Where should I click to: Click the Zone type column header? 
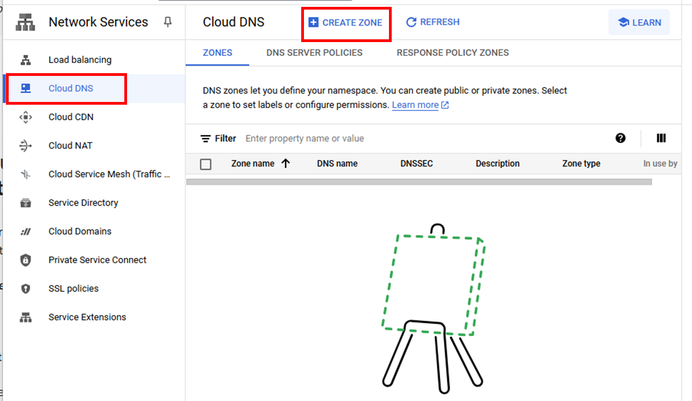(x=581, y=163)
